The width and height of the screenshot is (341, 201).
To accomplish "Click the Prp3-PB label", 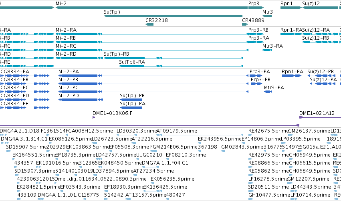I will [x=261, y=80].
